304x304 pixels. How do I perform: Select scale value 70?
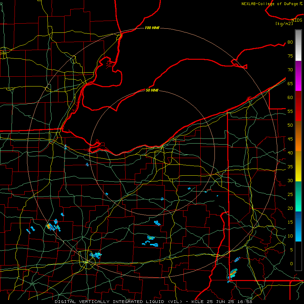tap(290, 70)
